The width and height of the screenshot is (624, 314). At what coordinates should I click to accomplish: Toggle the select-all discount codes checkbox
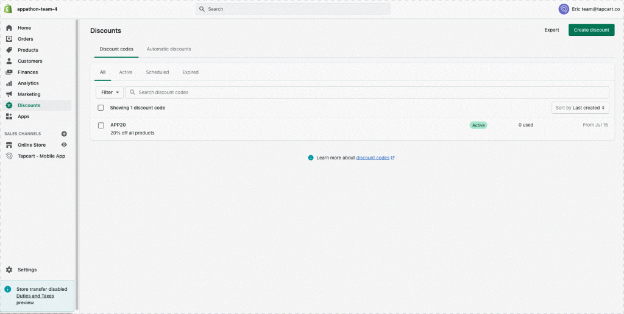(x=101, y=108)
